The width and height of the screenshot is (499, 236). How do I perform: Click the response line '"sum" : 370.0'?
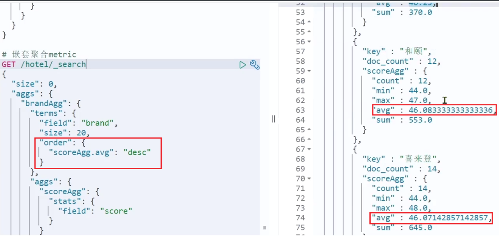(402, 13)
